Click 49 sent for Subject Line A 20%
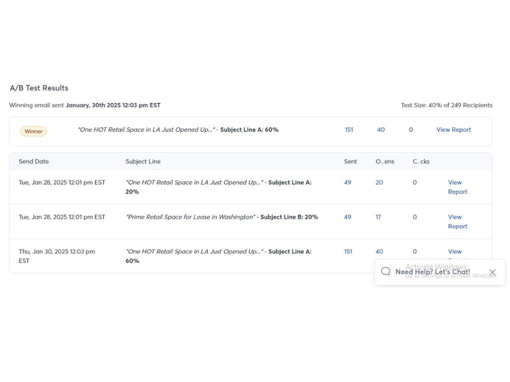 [x=348, y=182]
